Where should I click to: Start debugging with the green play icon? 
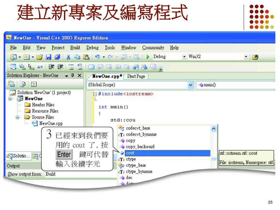(x=148, y=57)
